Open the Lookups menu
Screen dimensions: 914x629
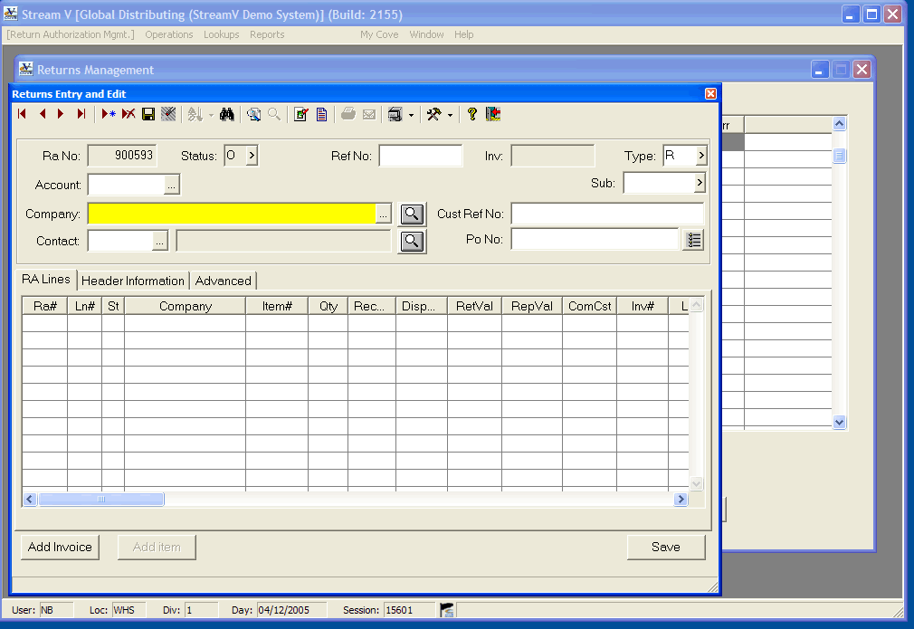(x=222, y=34)
